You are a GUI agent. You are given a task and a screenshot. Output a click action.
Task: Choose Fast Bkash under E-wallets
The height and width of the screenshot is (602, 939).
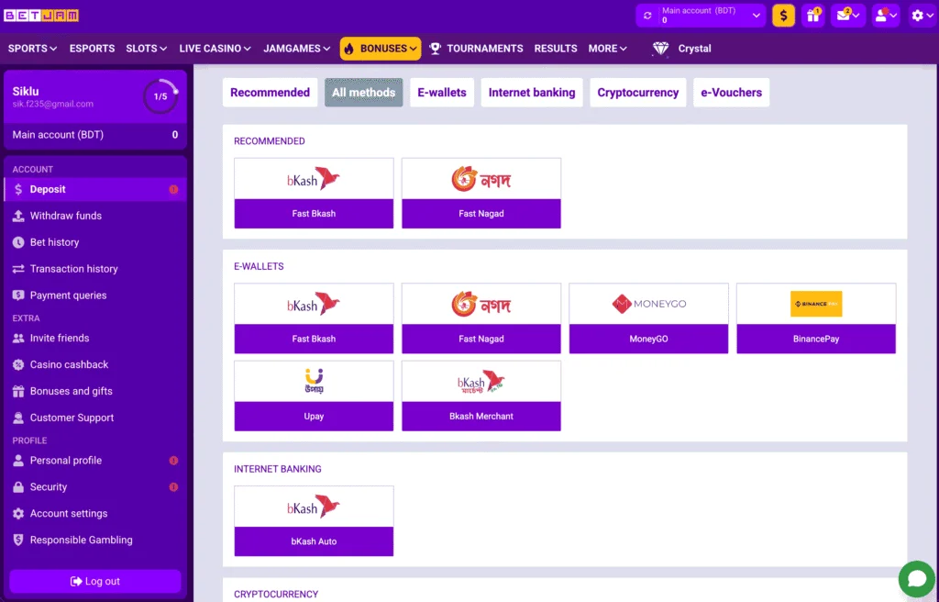pos(314,318)
